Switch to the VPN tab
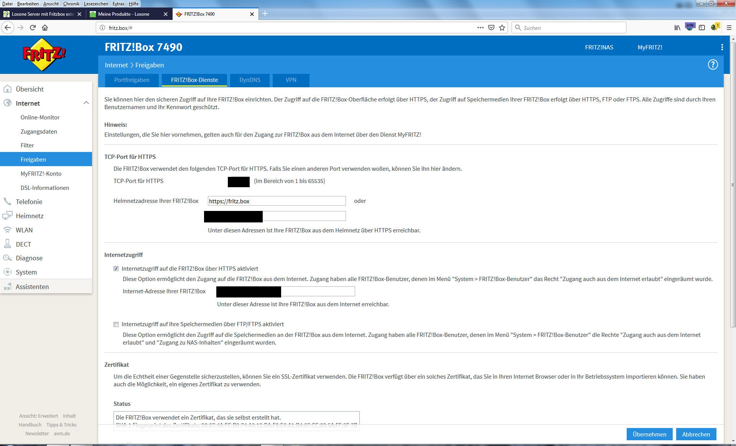The height and width of the screenshot is (446, 736). point(291,80)
